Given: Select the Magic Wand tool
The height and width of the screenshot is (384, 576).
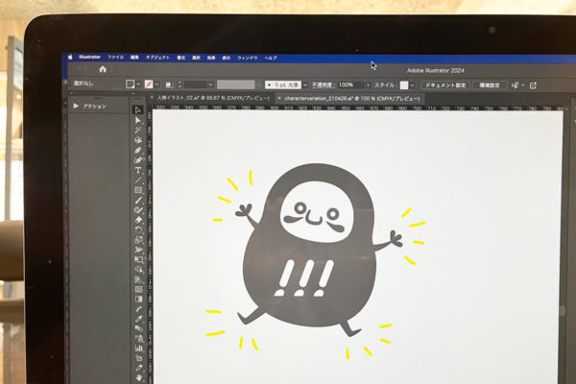Looking at the screenshot, I should click(x=138, y=131).
